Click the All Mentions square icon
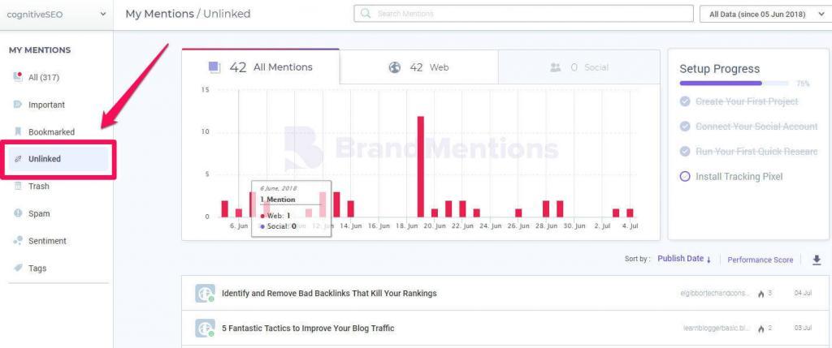Image resolution: width=832 pixels, height=348 pixels. click(x=214, y=67)
